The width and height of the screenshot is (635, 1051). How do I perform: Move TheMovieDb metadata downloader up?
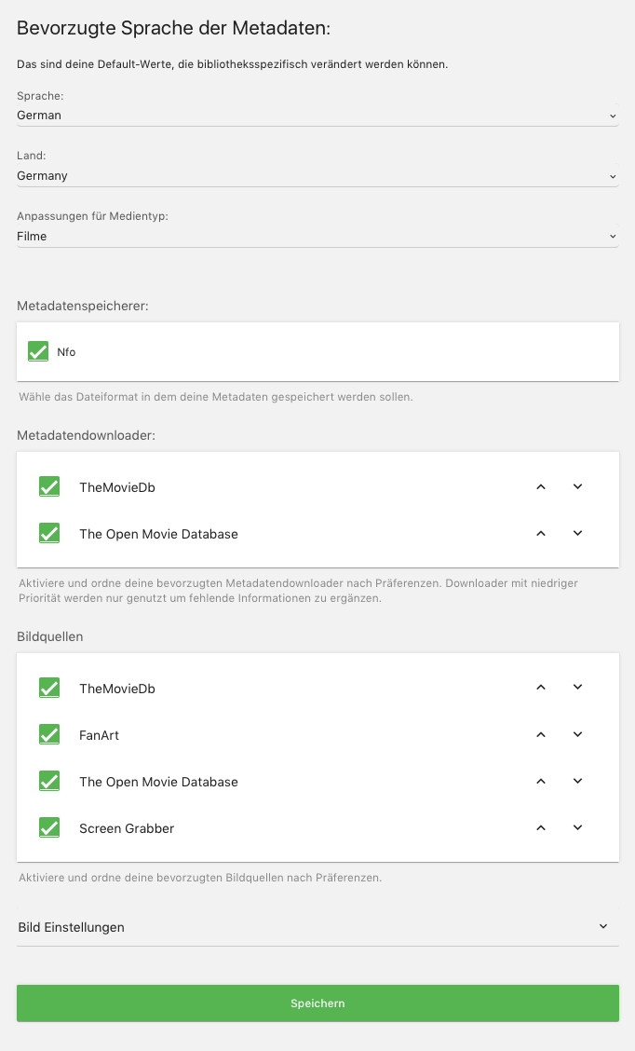pyautogui.click(x=541, y=486)
